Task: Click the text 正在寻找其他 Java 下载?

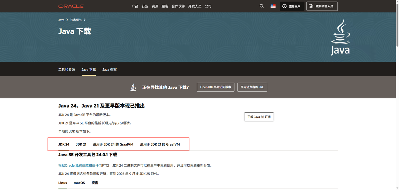Action: click(166, 87)
